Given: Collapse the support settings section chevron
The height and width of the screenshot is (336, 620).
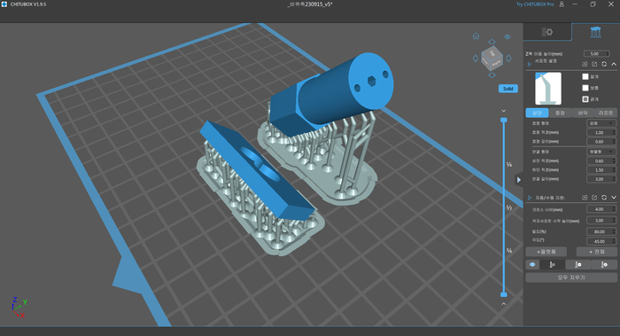Looking at the screenshot, I should coord(614,64).
